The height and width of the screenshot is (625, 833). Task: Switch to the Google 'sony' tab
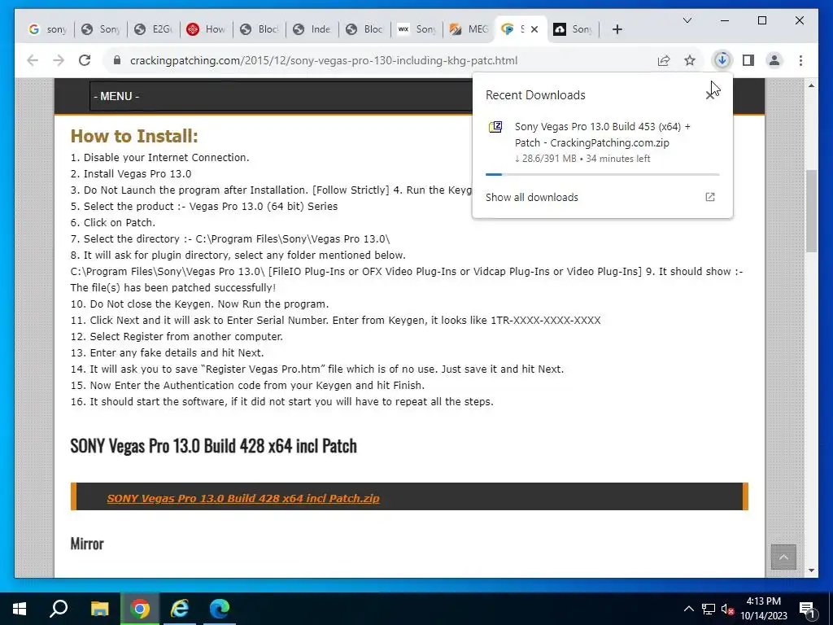[48, 29]
